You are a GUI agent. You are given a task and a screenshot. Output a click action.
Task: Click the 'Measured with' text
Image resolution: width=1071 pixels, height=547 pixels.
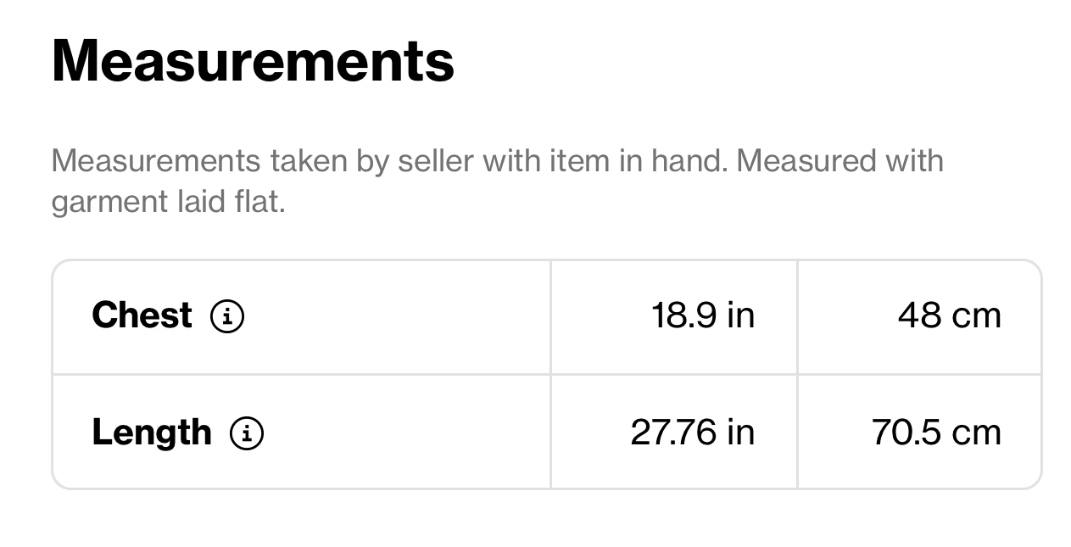[x=840, y=160]
